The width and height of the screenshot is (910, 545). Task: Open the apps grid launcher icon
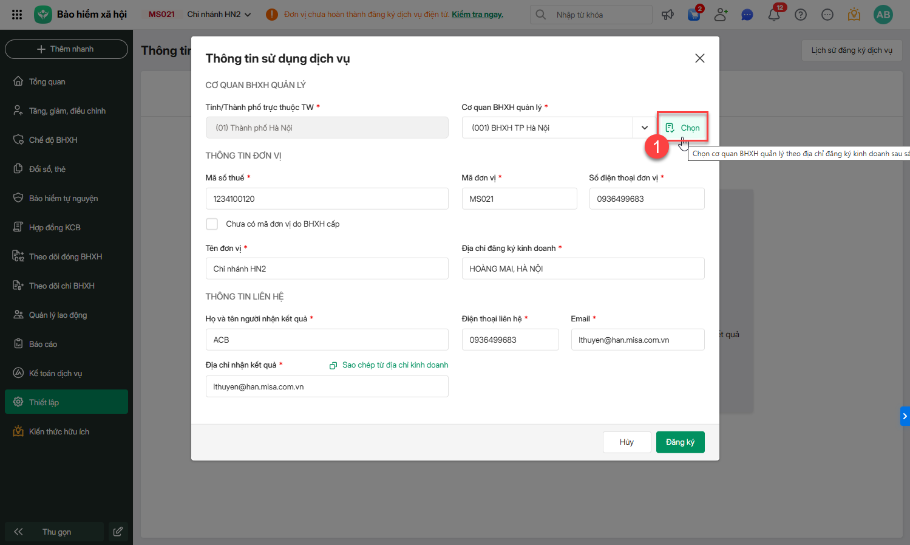click(x=17, y=15)
